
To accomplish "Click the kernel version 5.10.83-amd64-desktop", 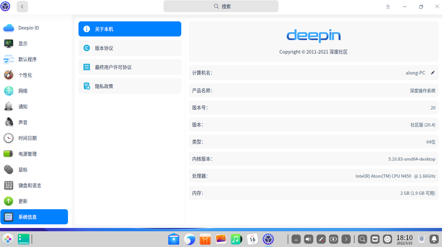I will click(x=412, y=159).
